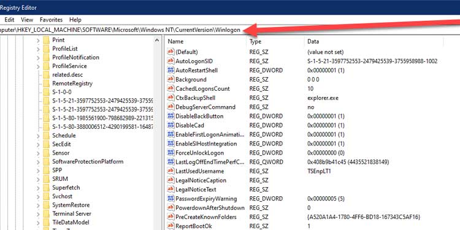Viewport: 460px width, 230px height.
Task: Expand the ProfileNotification key
Action: pos(38,58)
